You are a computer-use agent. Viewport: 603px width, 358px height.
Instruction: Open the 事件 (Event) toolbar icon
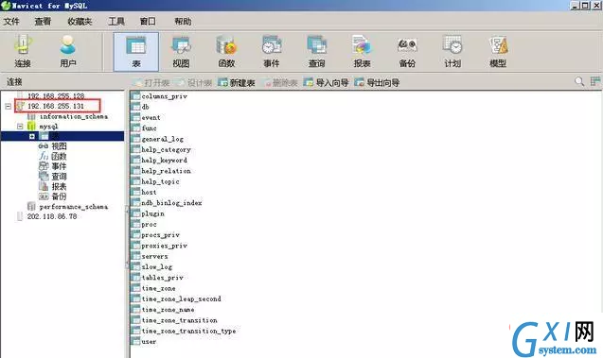tap(272, 51)
